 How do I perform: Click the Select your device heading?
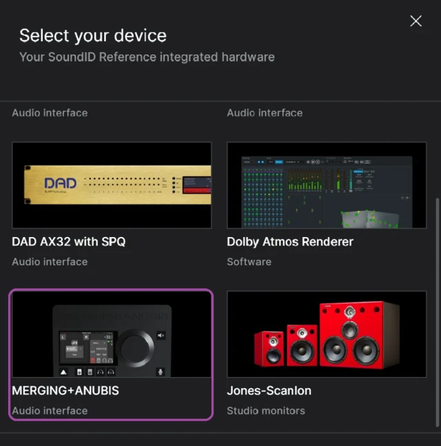(93, 36)
